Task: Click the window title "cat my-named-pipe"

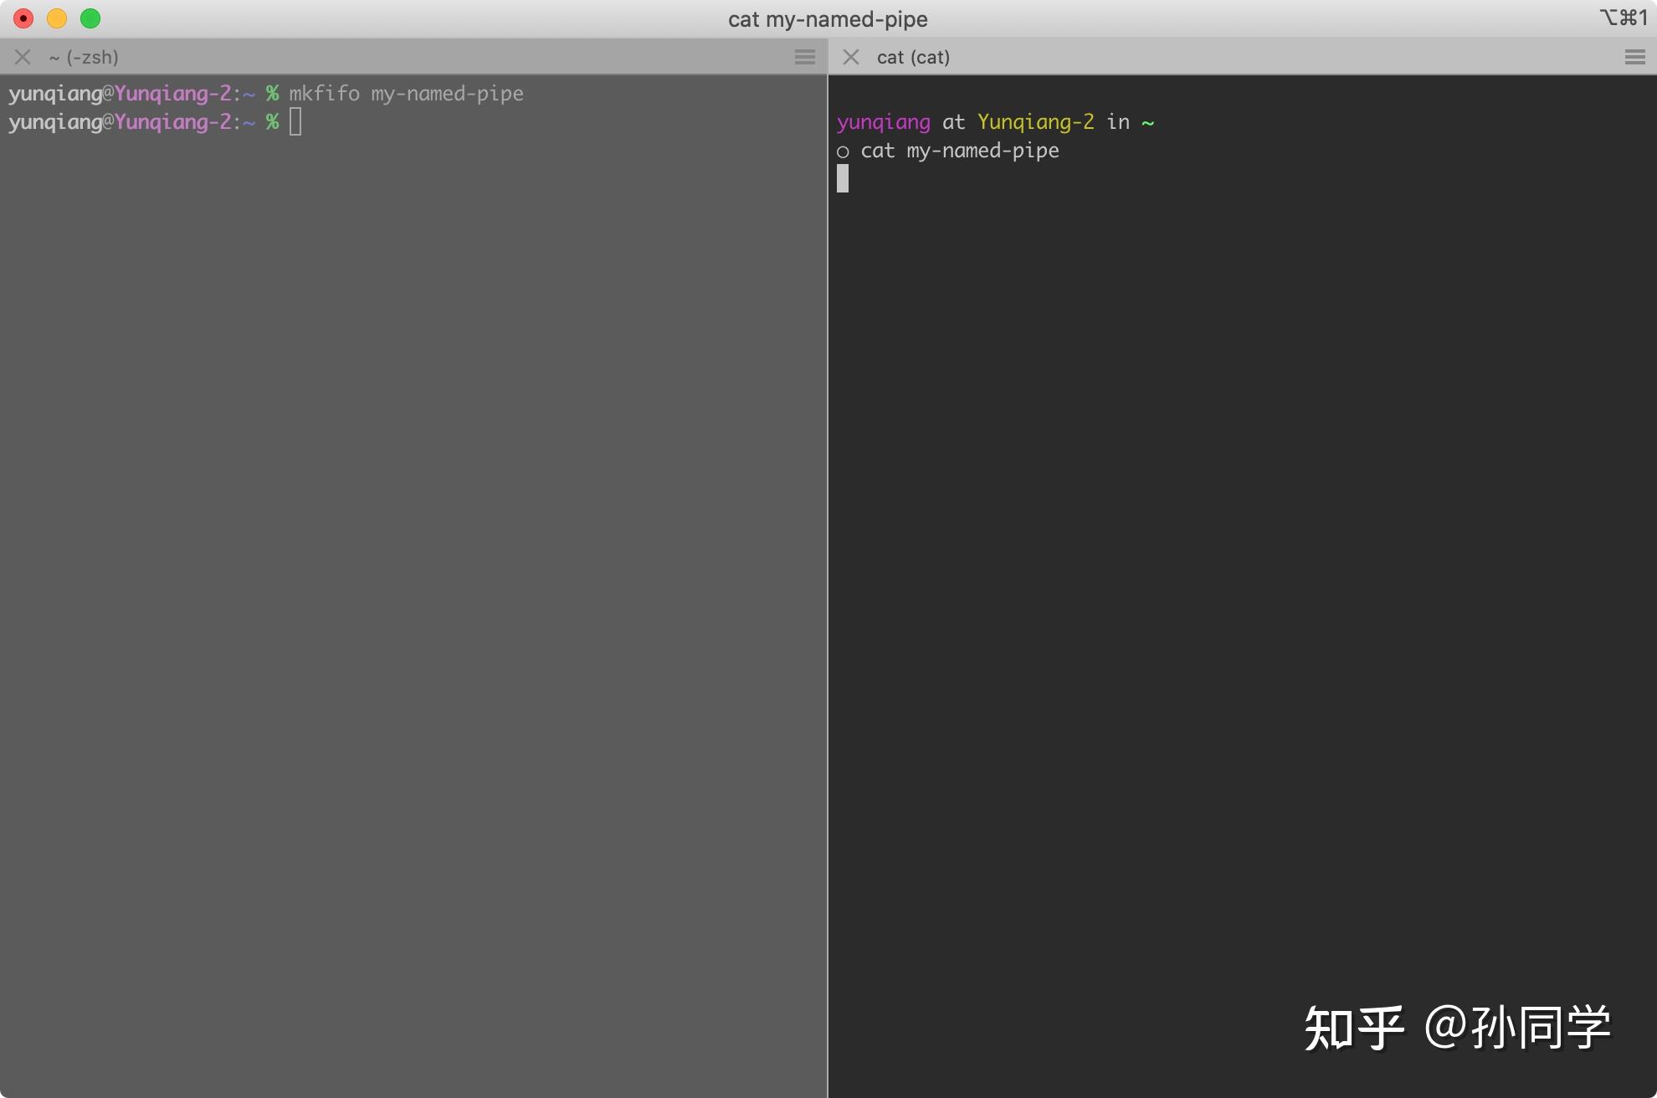Action: pyautogui.click(x=828, y=18)
